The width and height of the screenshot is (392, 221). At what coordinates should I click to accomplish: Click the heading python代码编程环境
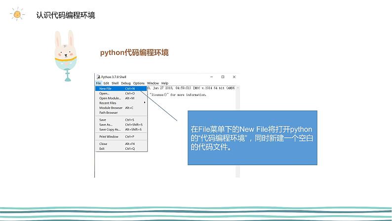(134, 52)
